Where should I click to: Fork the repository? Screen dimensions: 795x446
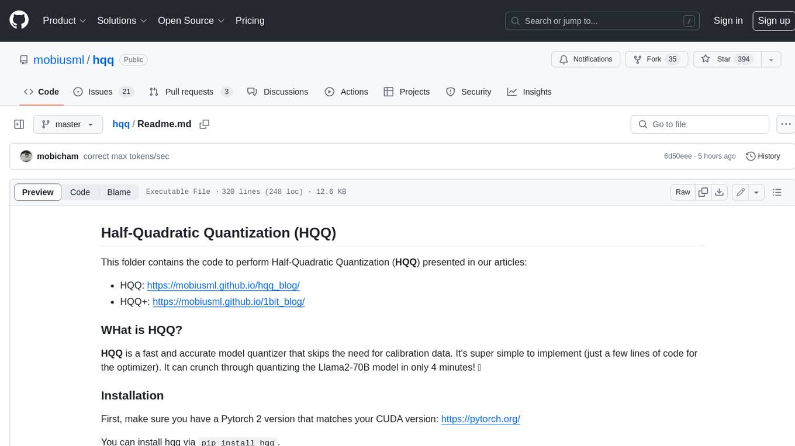coord(656,59)
